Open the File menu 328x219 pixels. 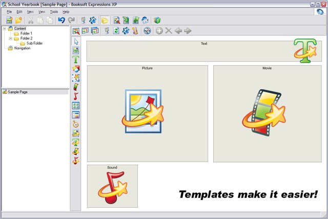9,11
